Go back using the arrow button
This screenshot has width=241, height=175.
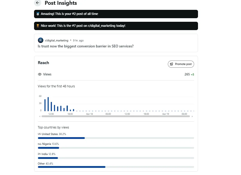(x=37, y=3)
